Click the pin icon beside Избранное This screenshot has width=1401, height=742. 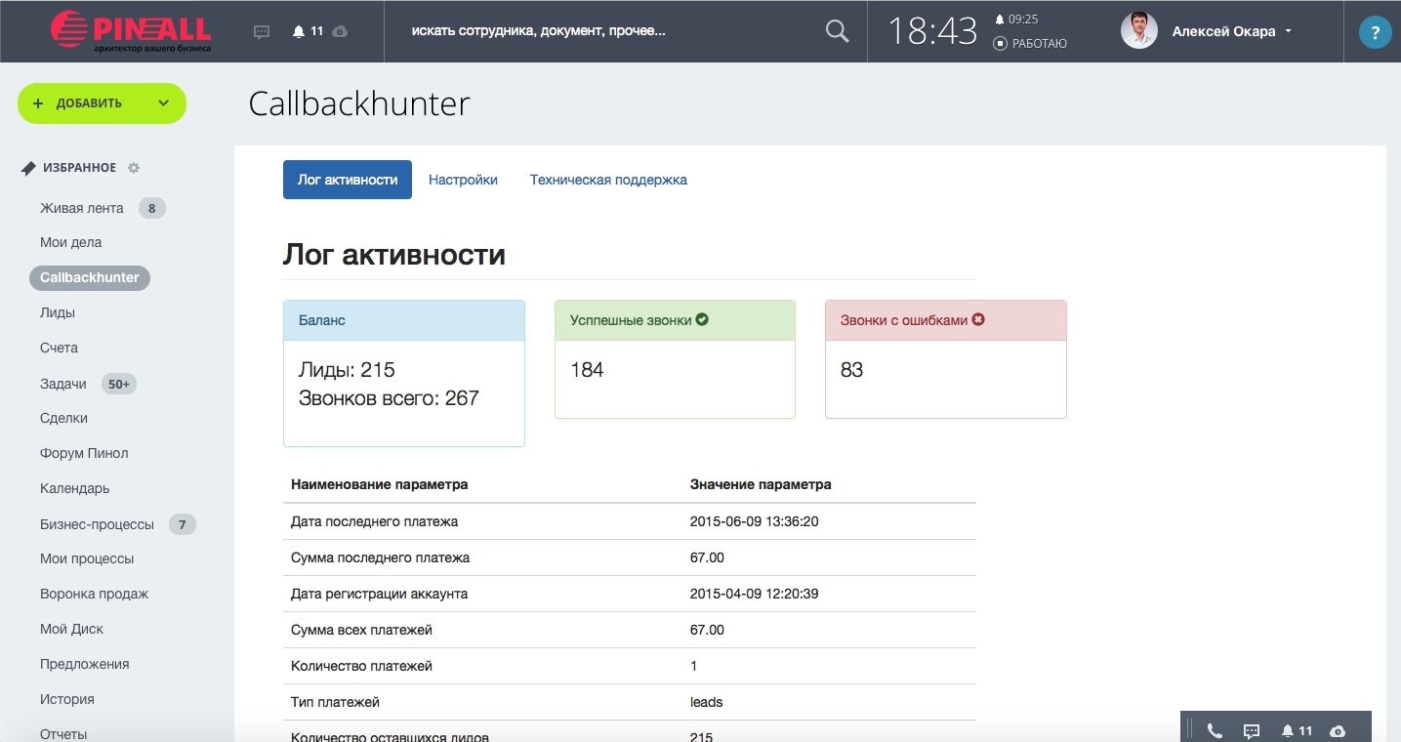click(29, 168)
